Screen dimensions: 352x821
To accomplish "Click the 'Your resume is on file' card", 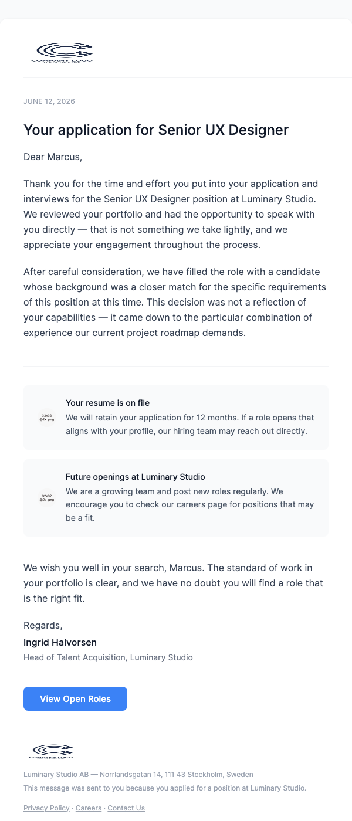I will (x=176, y=418).
